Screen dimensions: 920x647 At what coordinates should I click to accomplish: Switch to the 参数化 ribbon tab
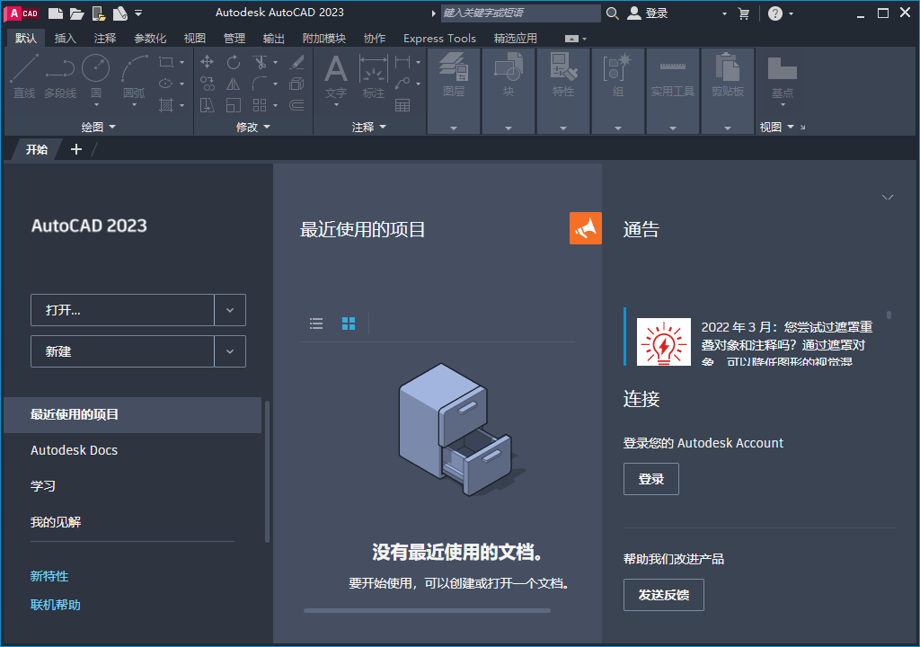tap(150, 38)
